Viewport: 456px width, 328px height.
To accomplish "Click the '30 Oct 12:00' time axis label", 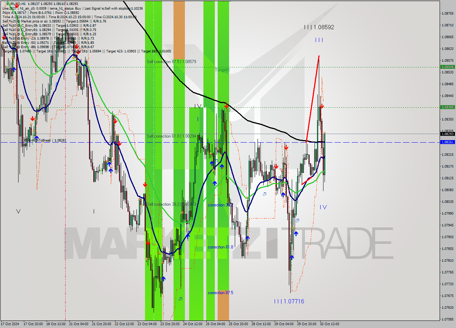I will pos(330,324).
